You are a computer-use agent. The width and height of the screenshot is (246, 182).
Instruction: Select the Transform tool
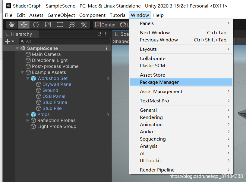pyautogui.click(x=72, y=25)
